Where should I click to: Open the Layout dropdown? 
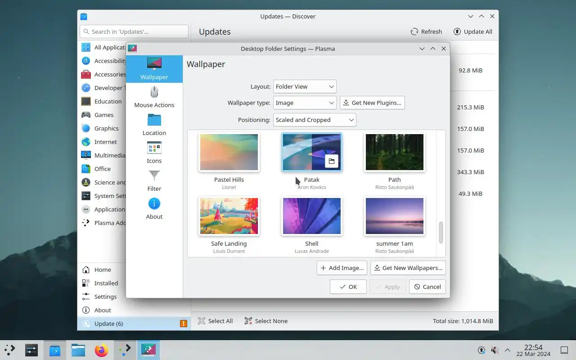(x=305, y=86)
